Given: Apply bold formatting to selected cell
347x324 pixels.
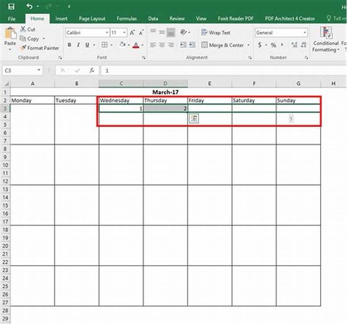Looking at the screenshot, I should [x=69, y=45].
